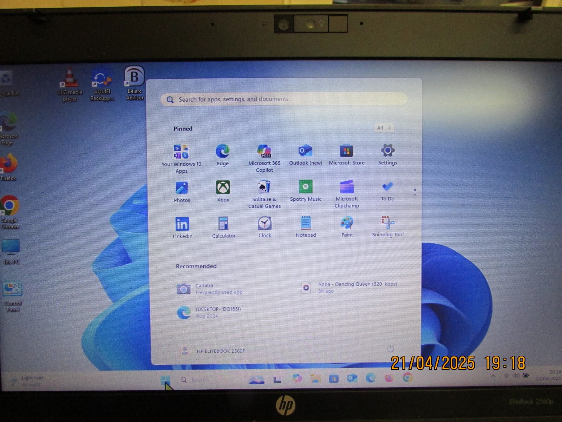The width and height of the screenshot is (562, 422).
Task: Open Outlook (new) app
Action: [306, 155]
